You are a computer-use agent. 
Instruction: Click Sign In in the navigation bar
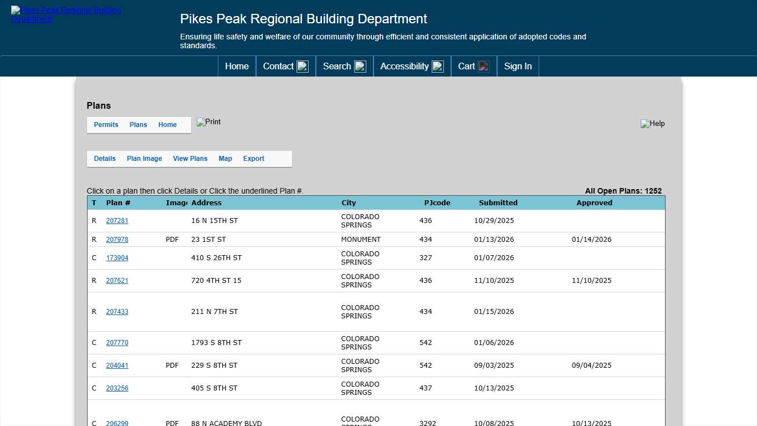click(x=518, y=66)
